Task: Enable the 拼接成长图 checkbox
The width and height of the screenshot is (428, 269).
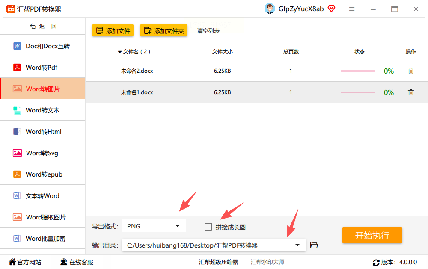Action: pos(208,227)
